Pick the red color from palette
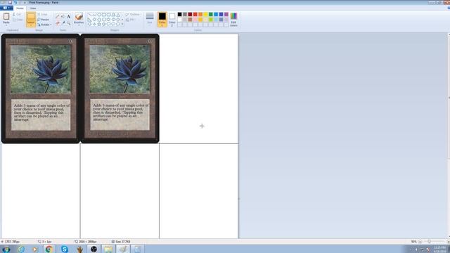The height and width of the screenshot is (253, 450). 195,14
